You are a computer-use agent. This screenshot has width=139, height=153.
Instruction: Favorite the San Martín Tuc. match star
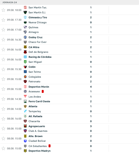(3, 10)
